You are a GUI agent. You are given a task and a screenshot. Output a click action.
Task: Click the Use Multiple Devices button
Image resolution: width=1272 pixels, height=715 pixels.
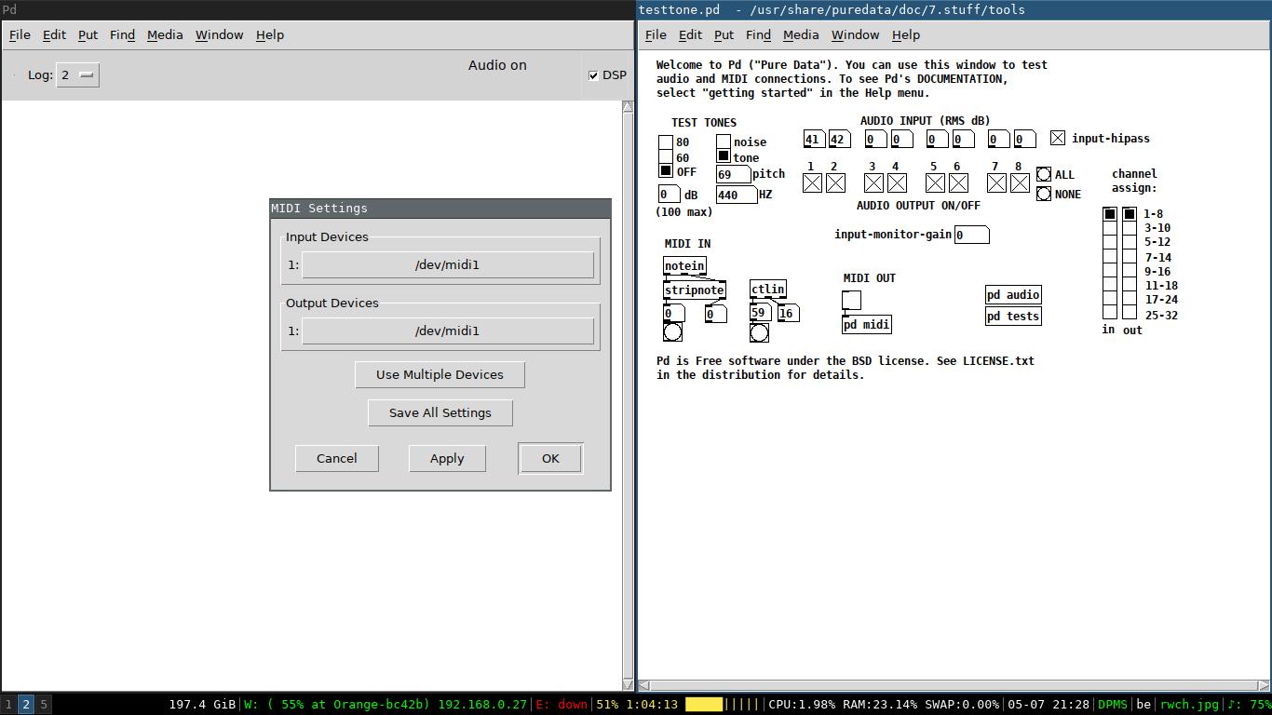[440, 374]
